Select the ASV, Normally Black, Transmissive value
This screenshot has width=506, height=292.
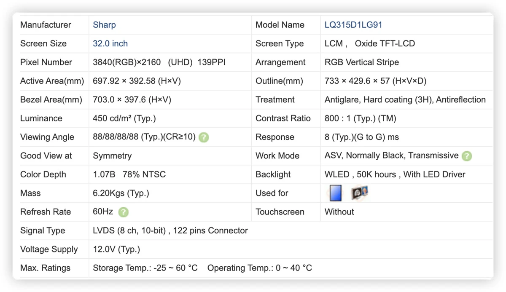click(391, 155)
